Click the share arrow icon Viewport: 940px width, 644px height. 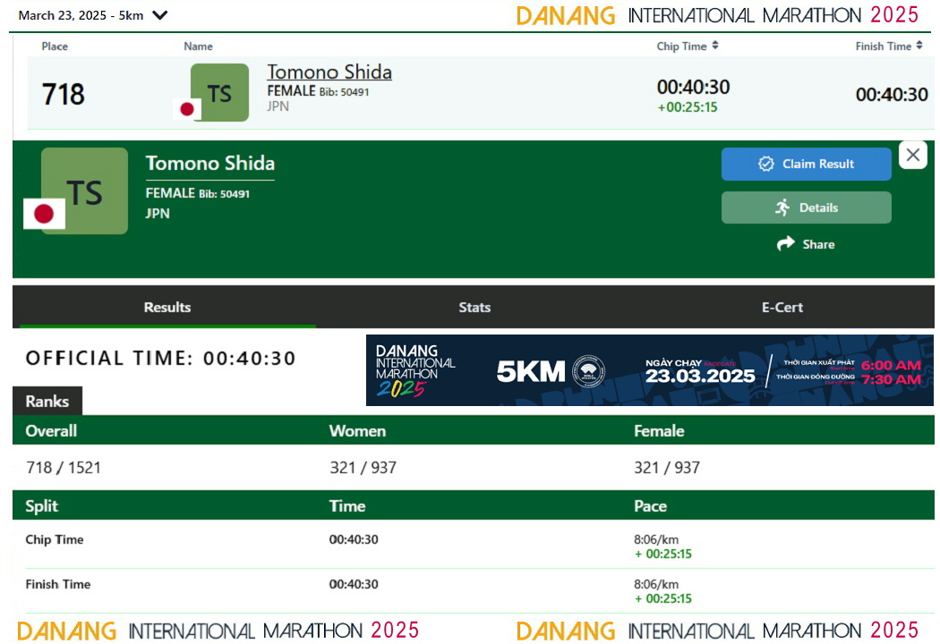tap(785, 243)
